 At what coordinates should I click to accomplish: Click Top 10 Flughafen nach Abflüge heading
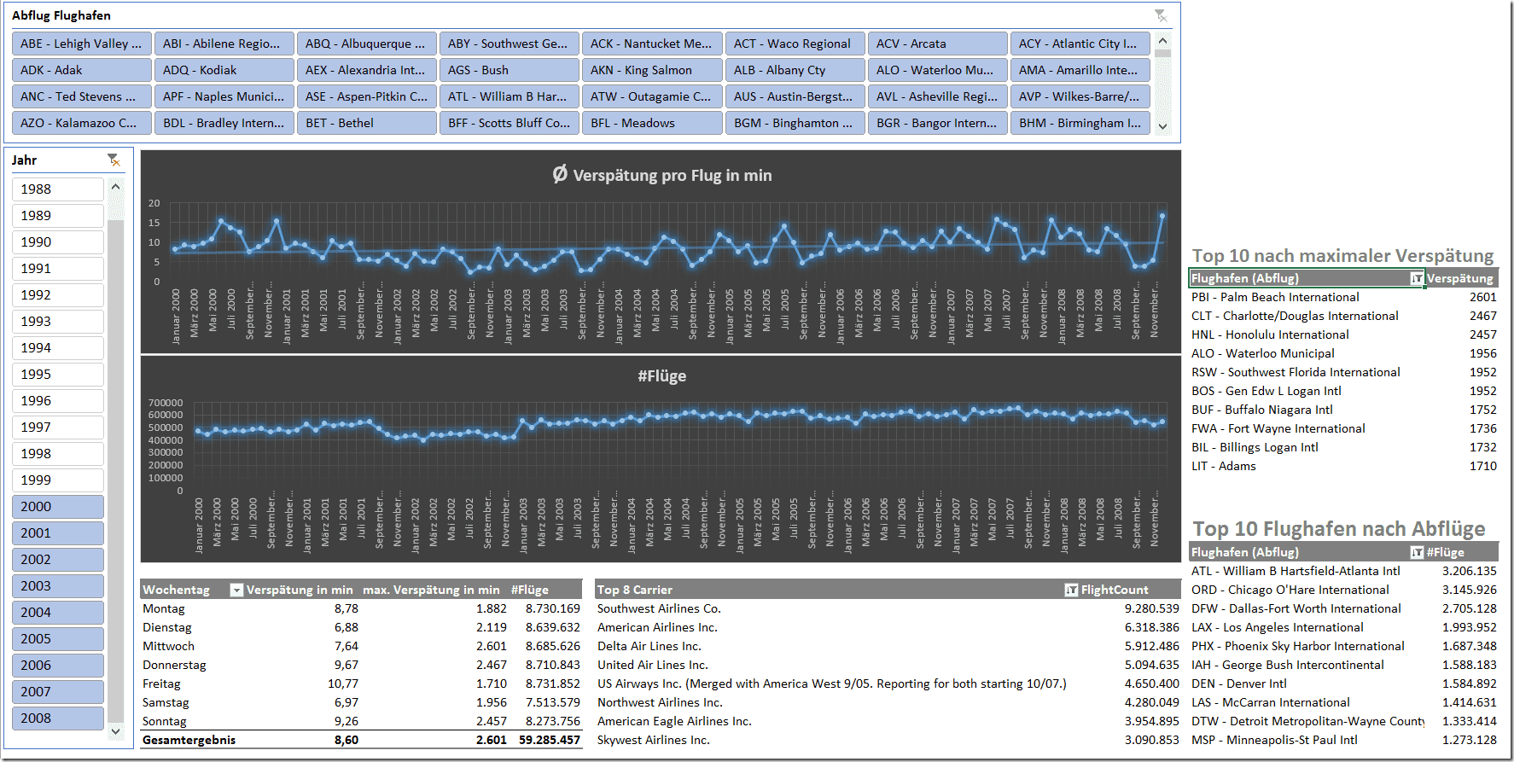[x=1338, y=529]
